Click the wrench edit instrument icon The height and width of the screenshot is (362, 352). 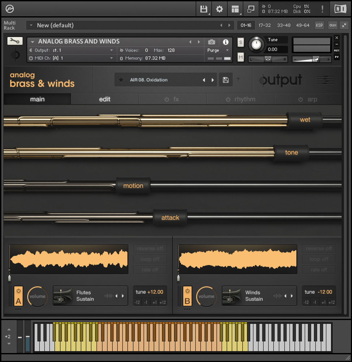(x=15, y=41)
